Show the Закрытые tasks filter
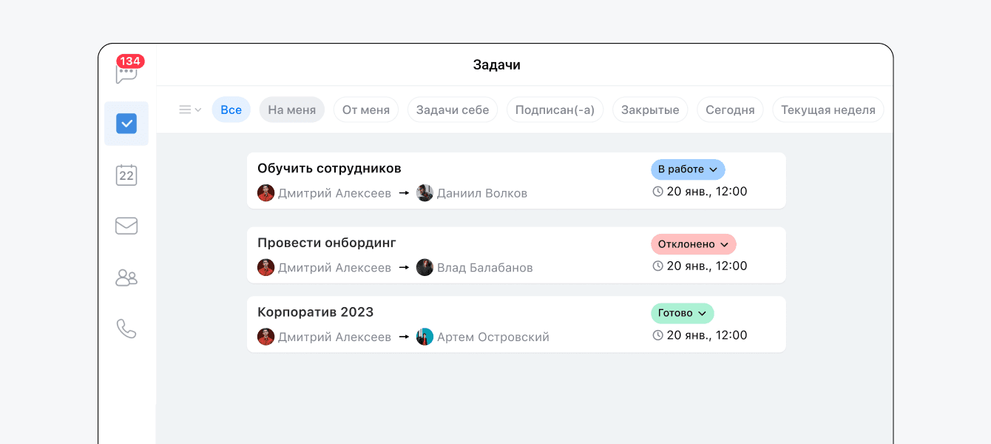This screenshot has height=444, width=991. click(649, 110)
